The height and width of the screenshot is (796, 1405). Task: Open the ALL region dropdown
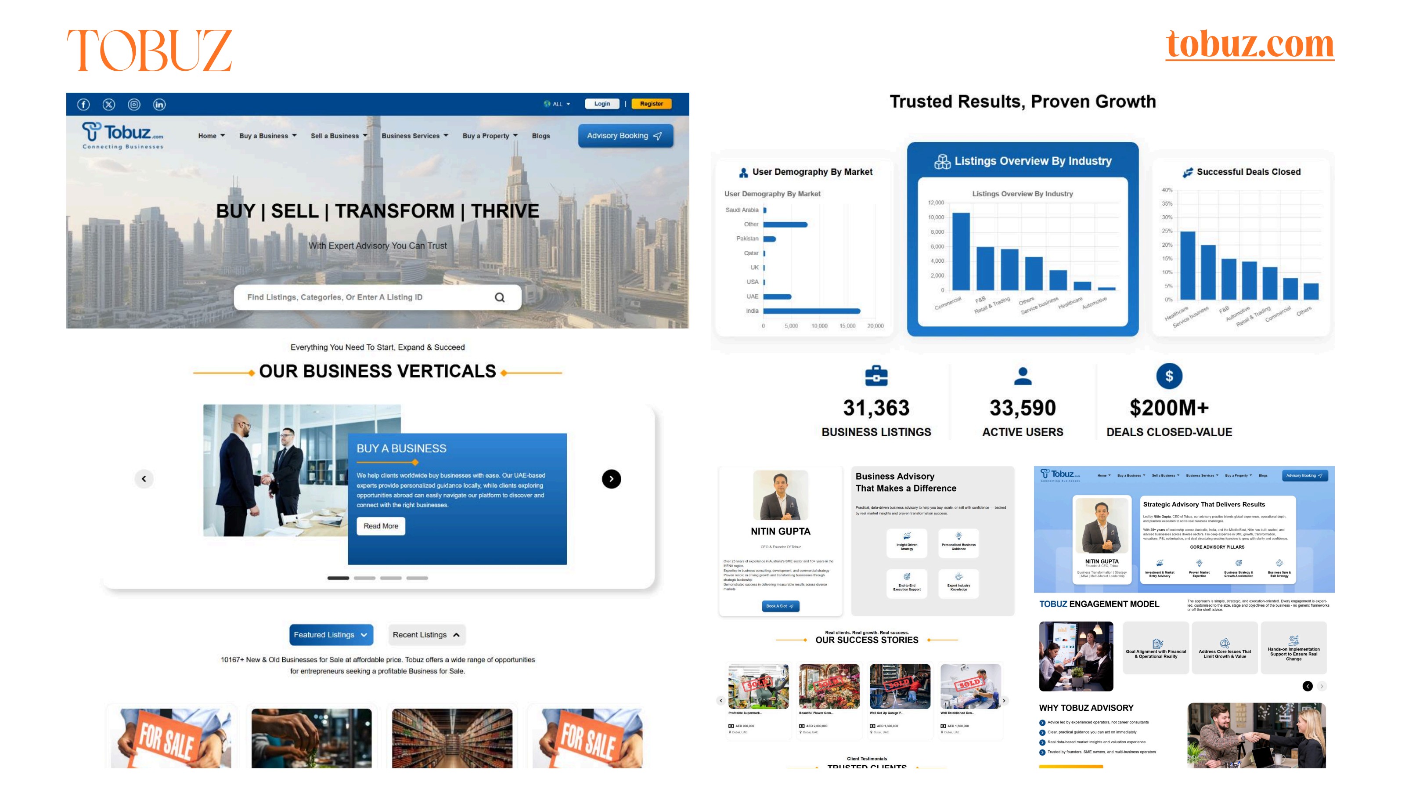click(x=557, y=104)
